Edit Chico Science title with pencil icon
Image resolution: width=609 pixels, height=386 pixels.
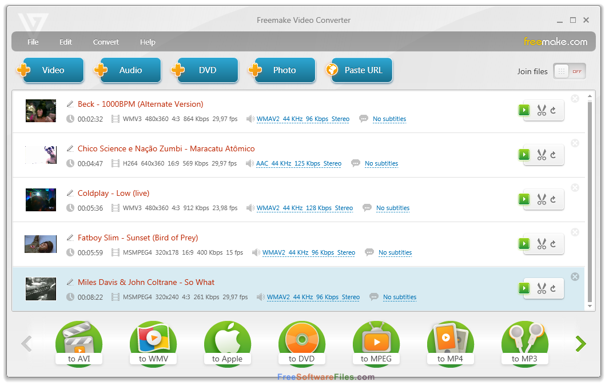pos(70,148)
